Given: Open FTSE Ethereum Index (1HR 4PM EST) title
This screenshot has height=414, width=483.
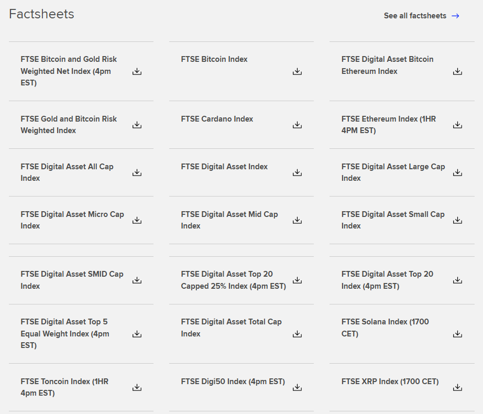Looking at the screenshot, I should [388, 125].
